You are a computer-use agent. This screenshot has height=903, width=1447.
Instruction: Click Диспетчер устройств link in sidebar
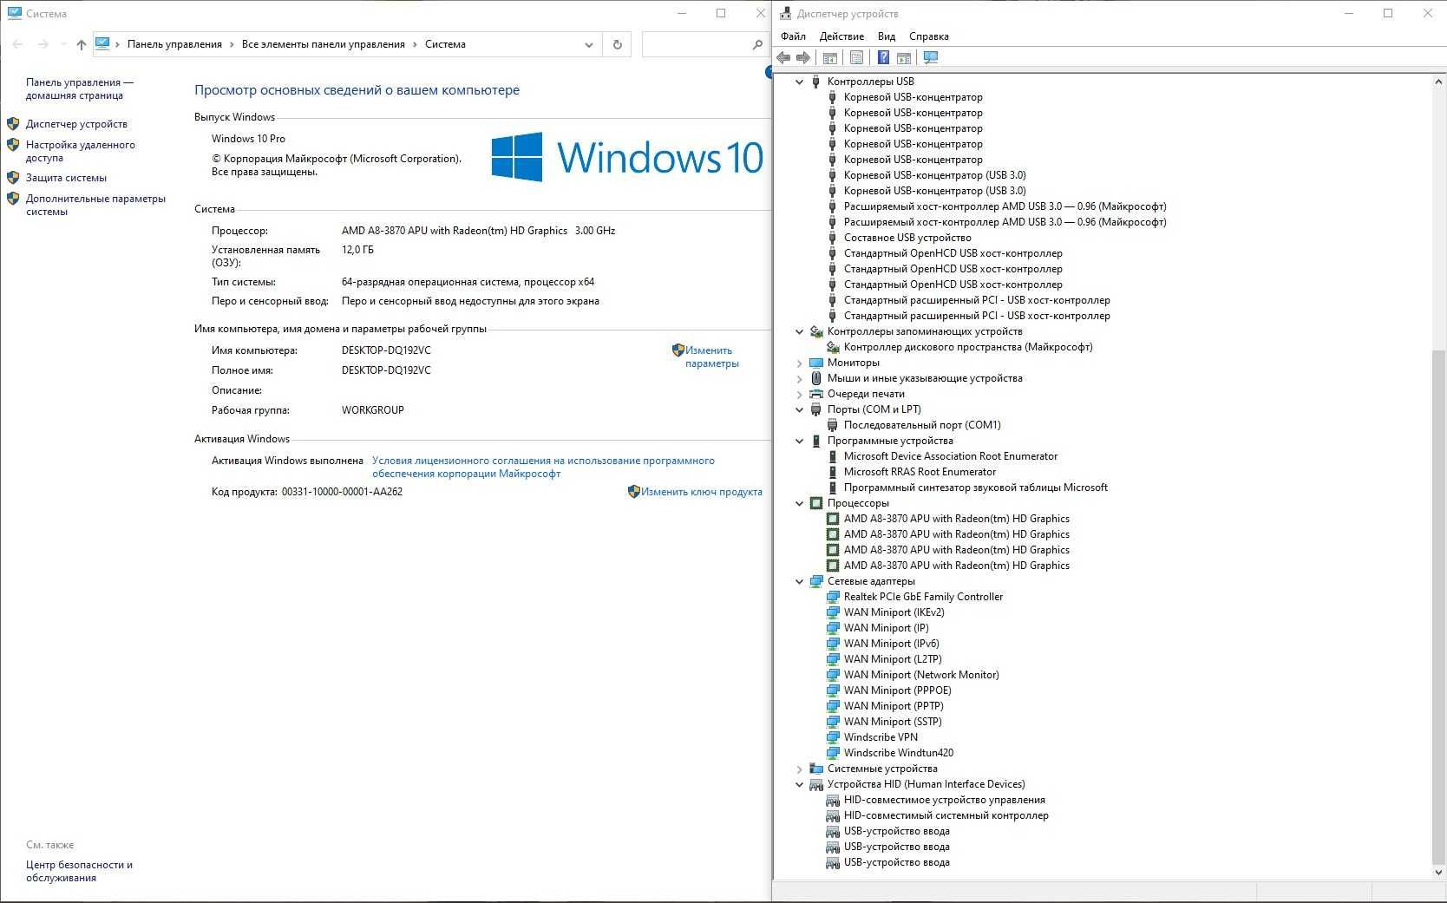(x=76, y=124)
